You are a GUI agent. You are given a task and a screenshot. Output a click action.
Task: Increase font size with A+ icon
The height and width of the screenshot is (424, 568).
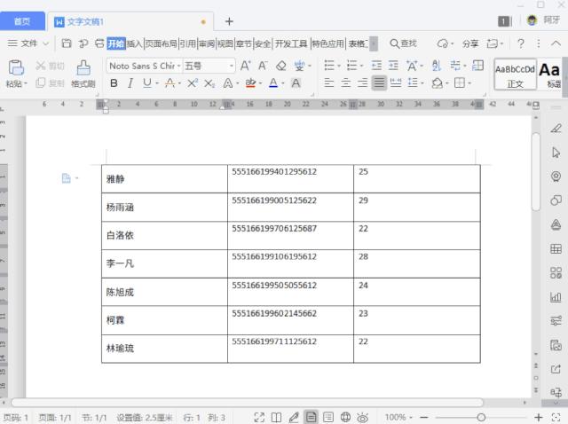pyautogui.click(x=245, y=66)
